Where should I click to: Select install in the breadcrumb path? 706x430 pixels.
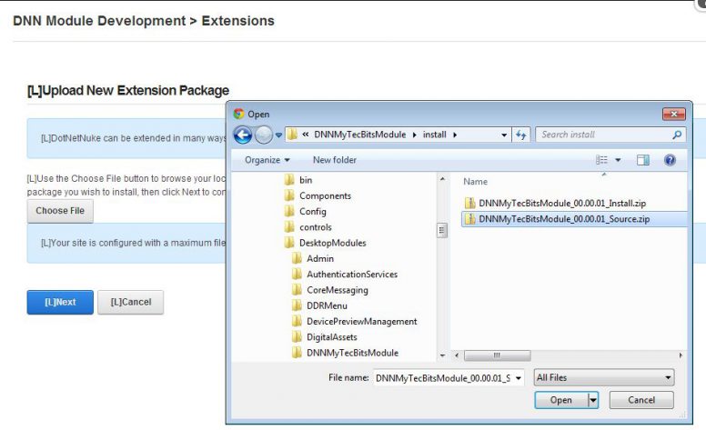coord(434,135)
